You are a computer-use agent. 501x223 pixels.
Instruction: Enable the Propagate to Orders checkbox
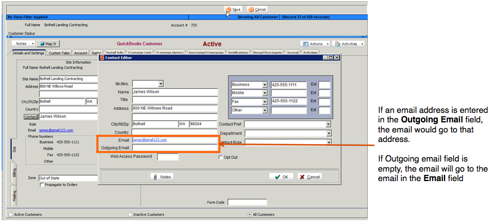[x=42, y=185]
